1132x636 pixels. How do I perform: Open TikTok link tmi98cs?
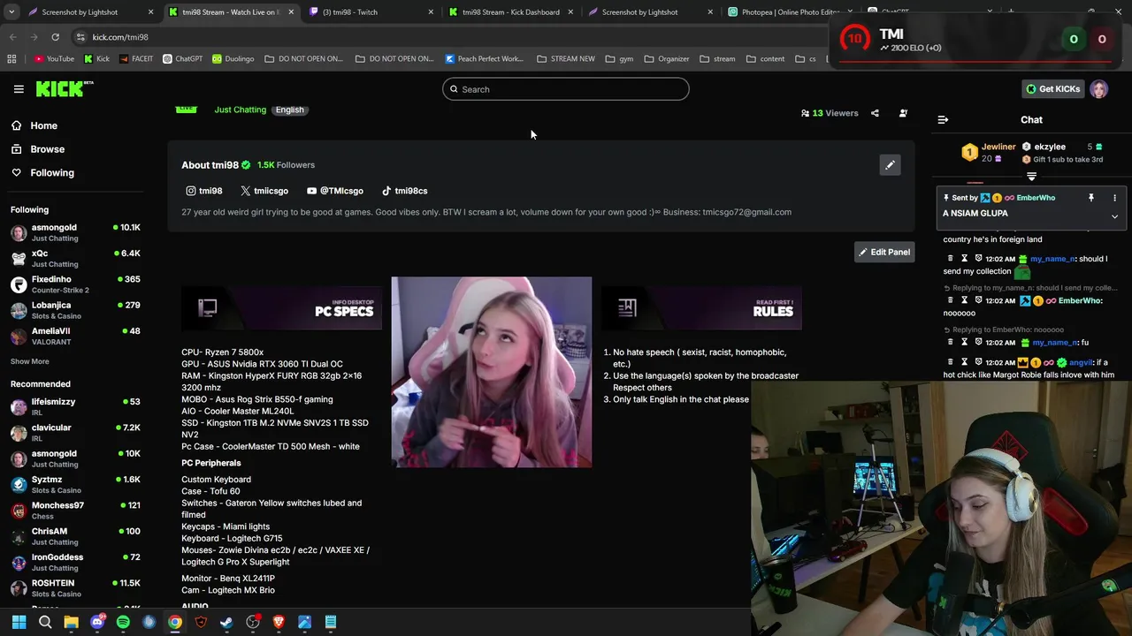(404, 191)
